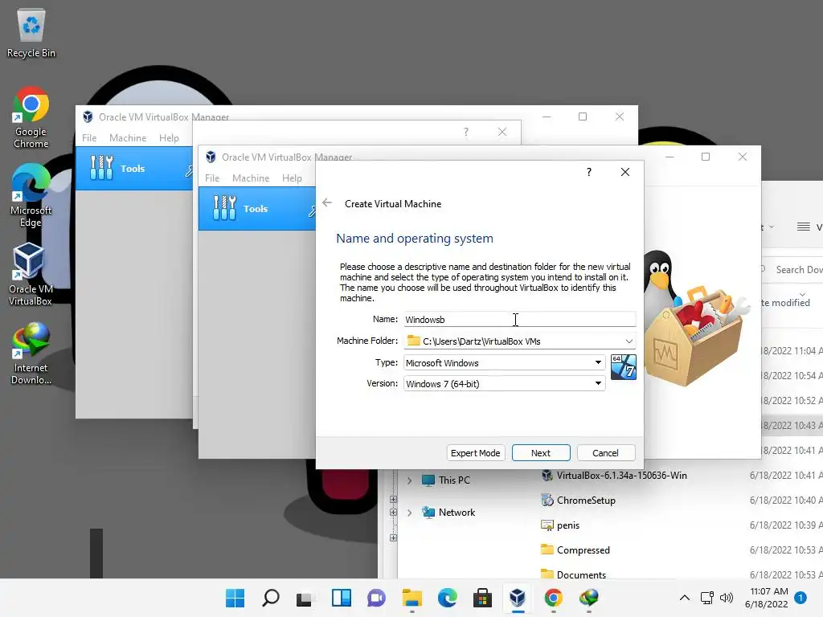Open the Widgets taskbar icon
The image size is (823, 617).
point(341,598)
